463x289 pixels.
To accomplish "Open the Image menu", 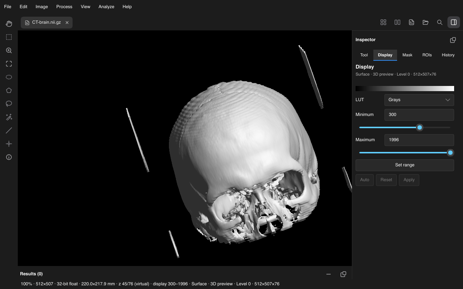I will point(41,7).
